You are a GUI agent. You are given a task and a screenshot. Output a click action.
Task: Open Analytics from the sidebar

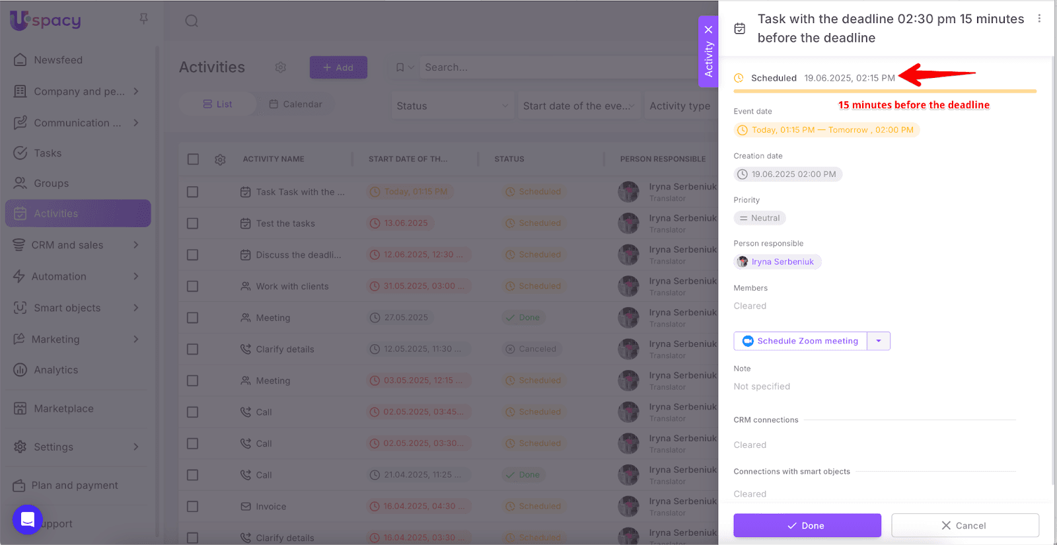(55, 370)
